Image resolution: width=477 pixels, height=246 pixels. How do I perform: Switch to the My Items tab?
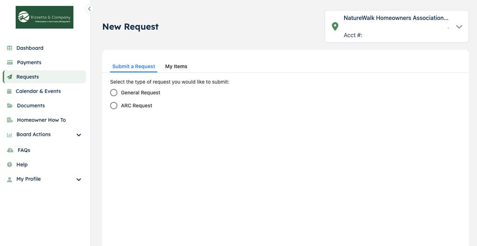[176, 66]
